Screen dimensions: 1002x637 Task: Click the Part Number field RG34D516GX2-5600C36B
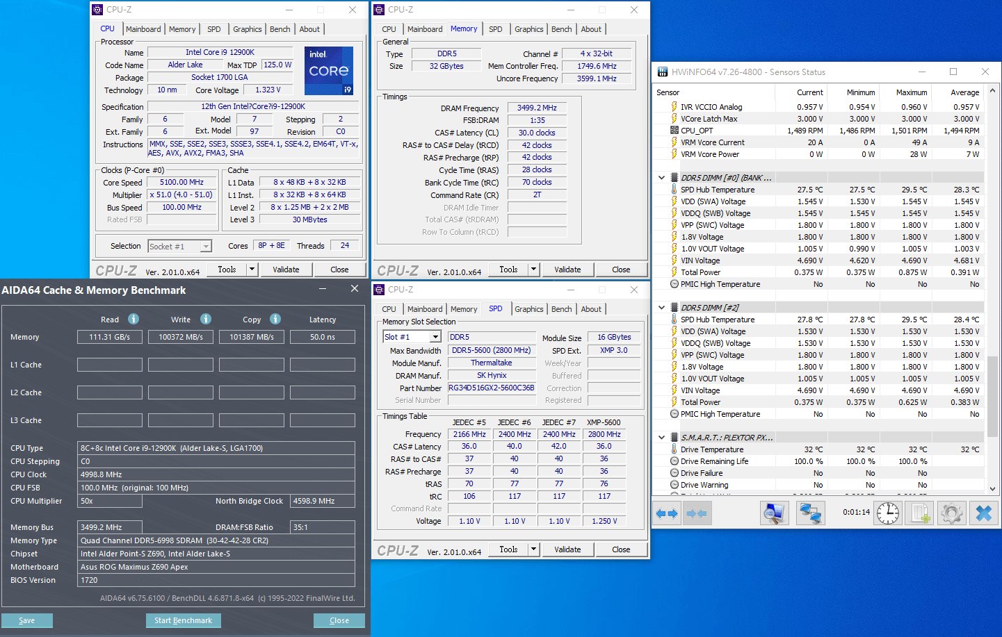coord(492,388)
